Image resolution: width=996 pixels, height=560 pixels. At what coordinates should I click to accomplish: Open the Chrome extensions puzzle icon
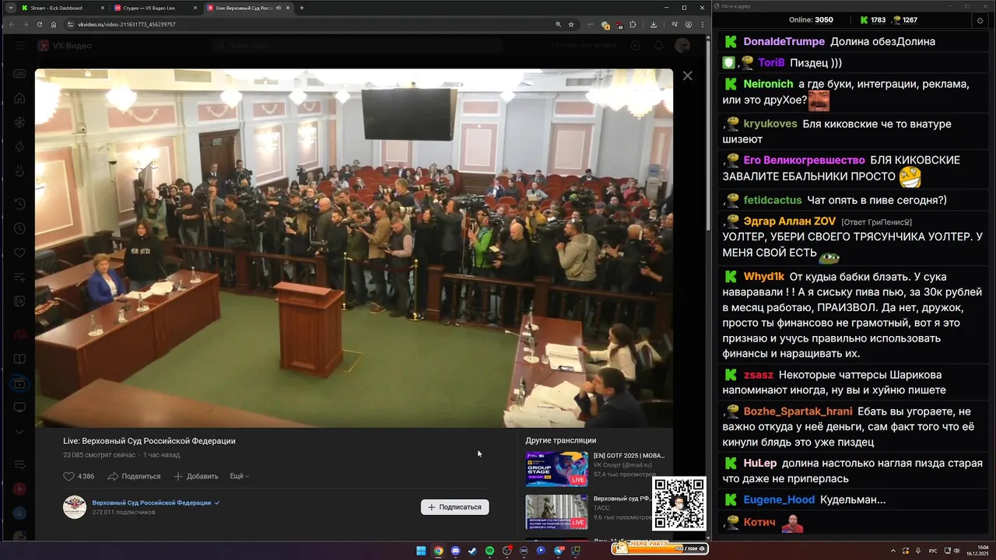click(x=633, y=24)
